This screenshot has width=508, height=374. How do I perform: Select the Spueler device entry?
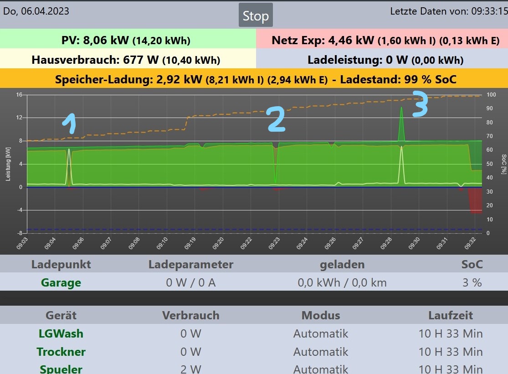[x=61, y=369]
